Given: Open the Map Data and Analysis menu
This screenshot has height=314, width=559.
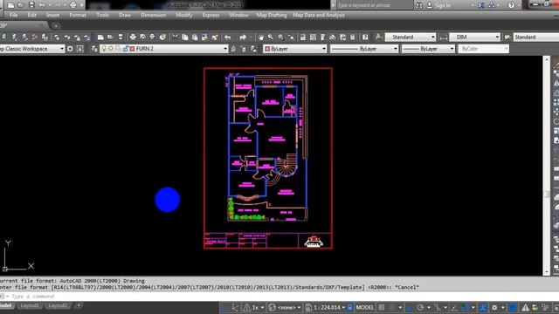Looking at the screenshot, I should (x=319, y=15).
